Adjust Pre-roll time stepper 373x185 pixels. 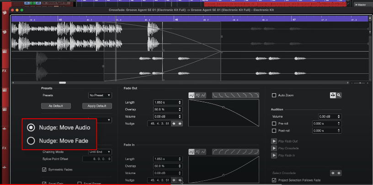pyautogui.click(x=339, y=124)
